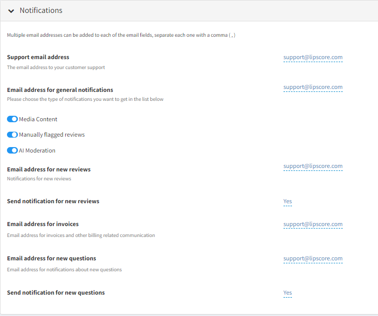The image size is (378, 316).
Task: Toggle the Media Content switch
Action: point(12,119)
